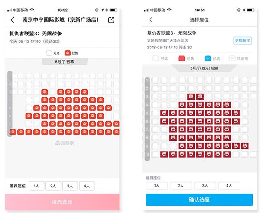Select first empty seat in row 1 of 3号厅
The width and height of the screenshot is (260, 213).
tap(156, 80)
